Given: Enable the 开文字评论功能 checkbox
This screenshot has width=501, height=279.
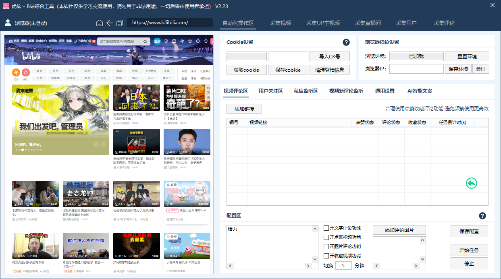Looking at the screenshot, I should [326, 228].
